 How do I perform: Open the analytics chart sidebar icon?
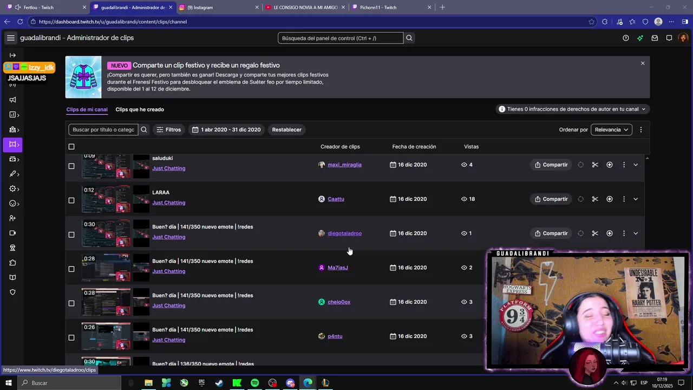click(13, 115)
